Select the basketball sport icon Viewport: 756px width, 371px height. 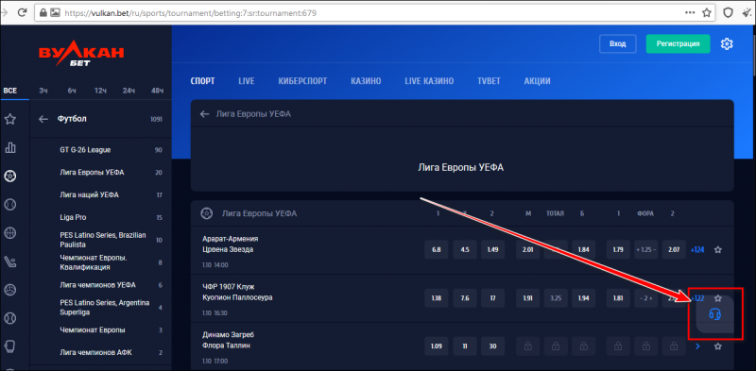10,233
